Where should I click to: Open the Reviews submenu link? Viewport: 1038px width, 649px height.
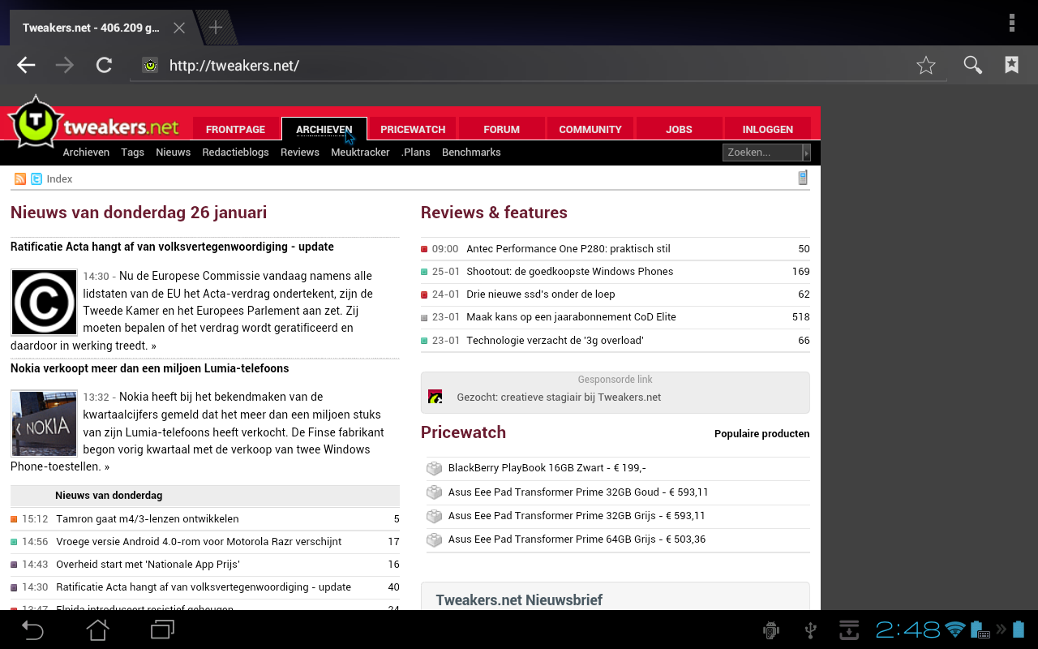click(x=300, y=152)
